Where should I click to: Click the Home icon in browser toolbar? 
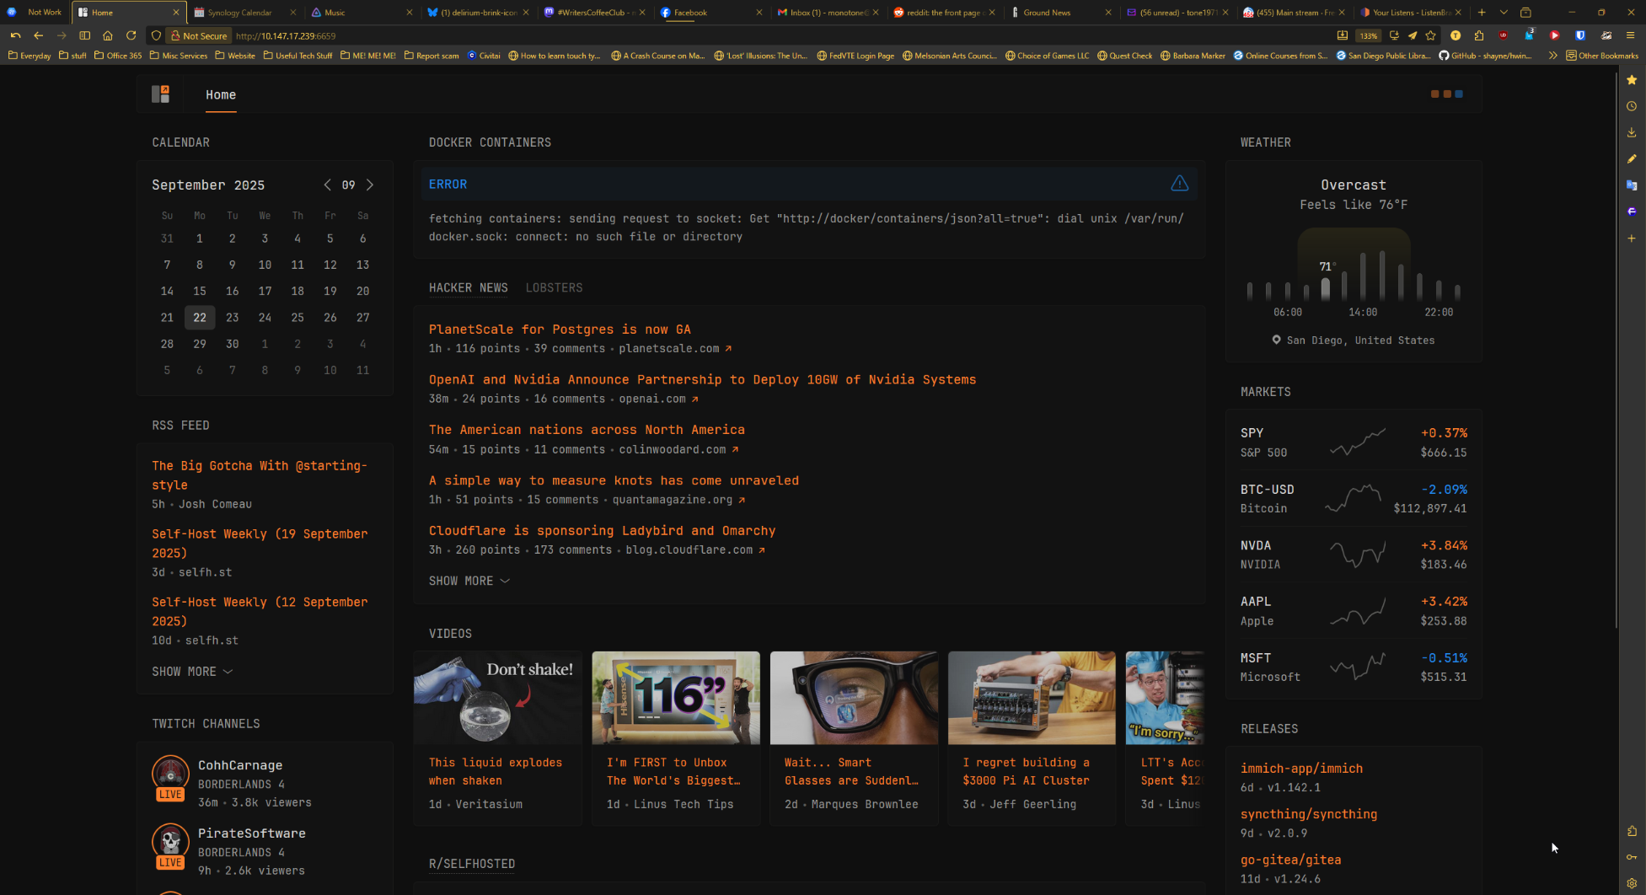108,35
